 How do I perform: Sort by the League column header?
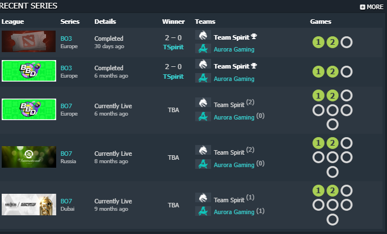tap(12, 22)
